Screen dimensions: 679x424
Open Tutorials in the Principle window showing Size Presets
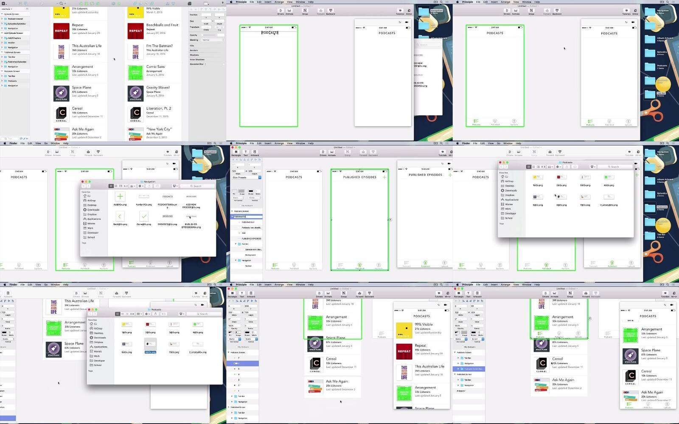pyautogui.click(x=442, y=153)
